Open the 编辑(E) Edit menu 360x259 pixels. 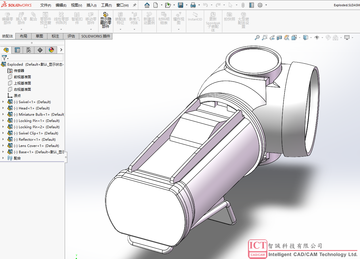(x=61, y=5)
